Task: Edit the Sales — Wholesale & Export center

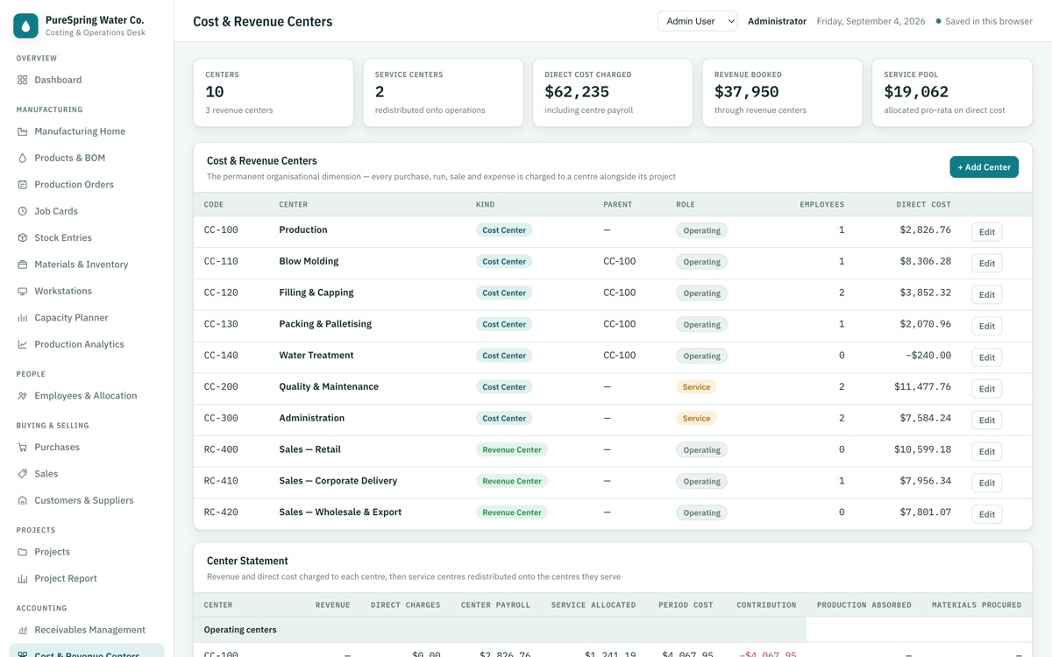Action: tap(986, 514)
